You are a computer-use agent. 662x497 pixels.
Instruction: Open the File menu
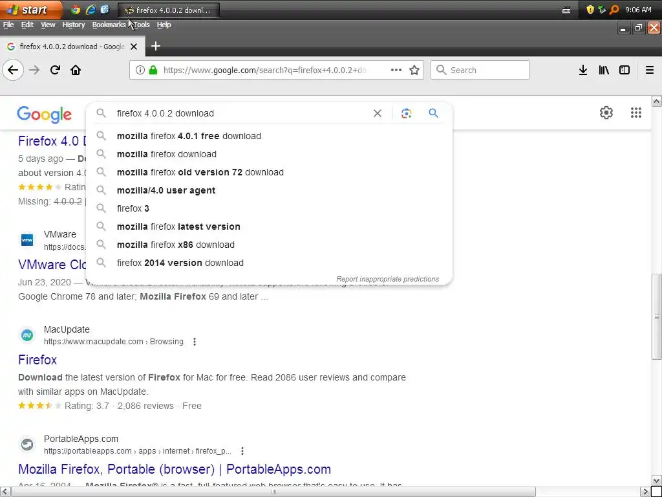[x=8, y=25]
